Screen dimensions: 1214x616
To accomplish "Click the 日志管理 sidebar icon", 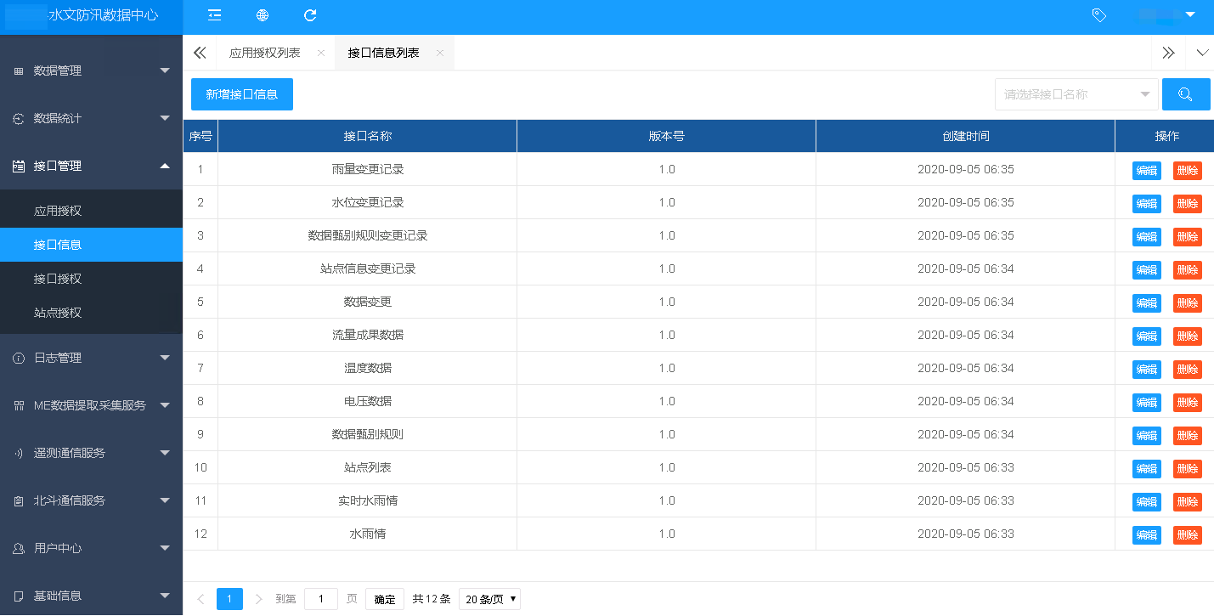I will (x=18, y=358).
